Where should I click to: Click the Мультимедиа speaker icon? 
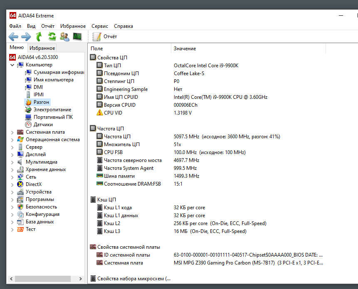coord(20,162)
